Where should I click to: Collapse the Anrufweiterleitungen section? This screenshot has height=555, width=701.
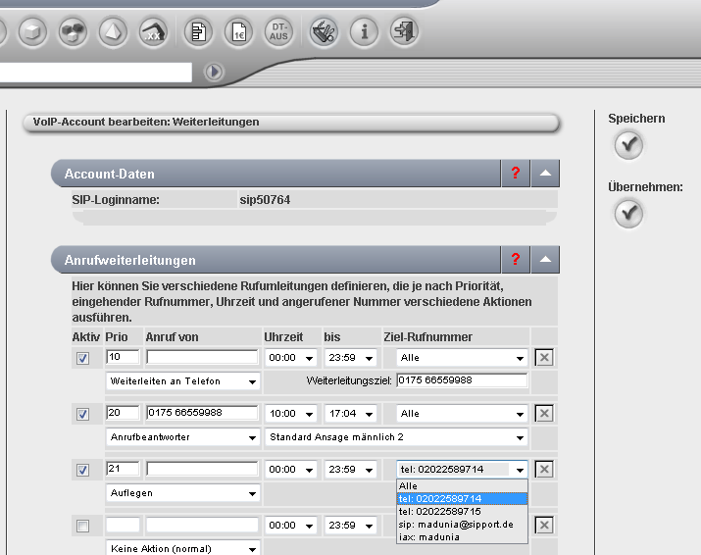click(545, 260)
